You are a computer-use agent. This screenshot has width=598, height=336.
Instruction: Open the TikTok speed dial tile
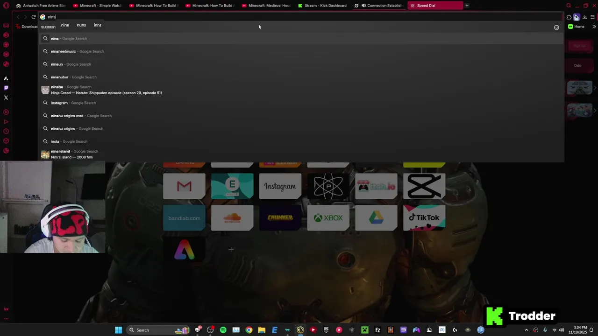tap(424, 218)
